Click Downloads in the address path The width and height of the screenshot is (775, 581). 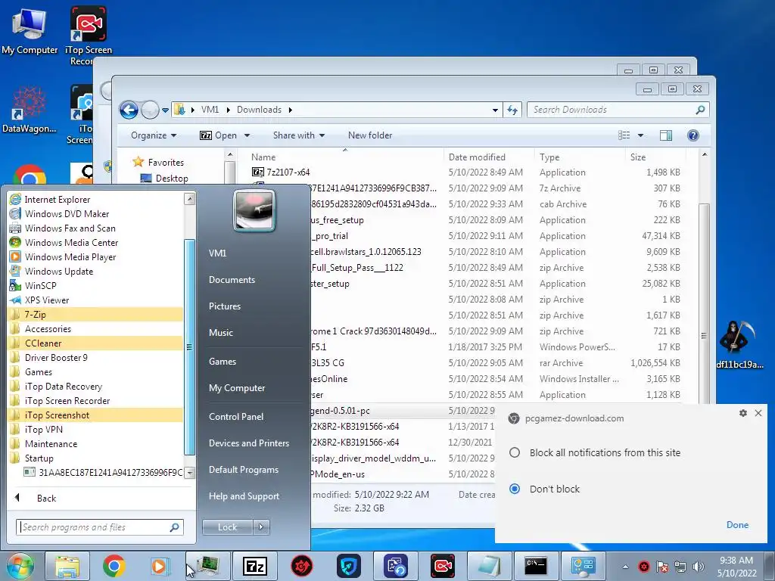(259, 110)
